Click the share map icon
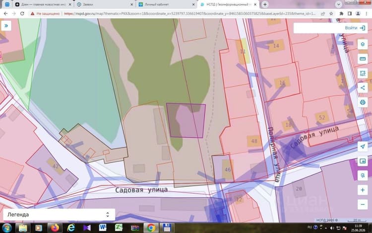372x233 pixels. click(x=363, y=88)
